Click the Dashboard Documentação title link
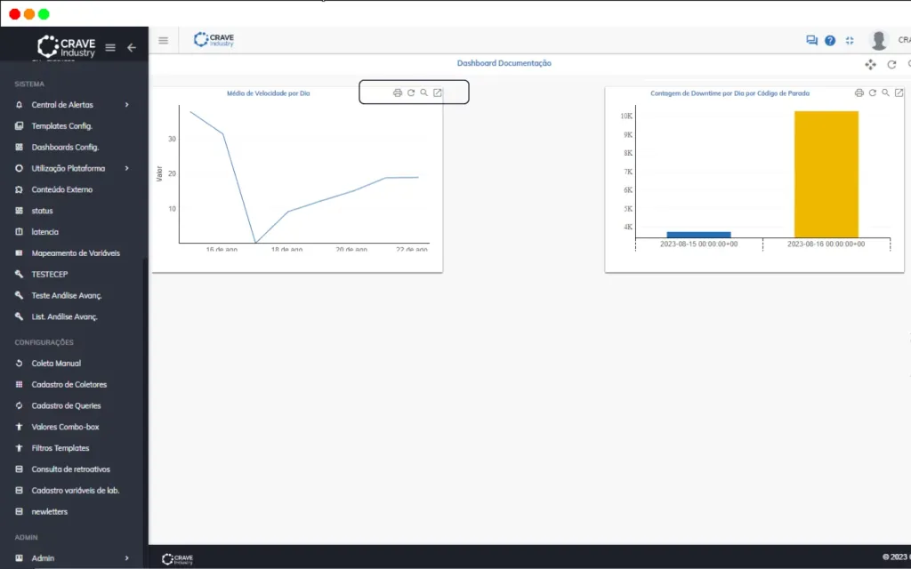This screenshot has width=911, height=569. [504, 63]
